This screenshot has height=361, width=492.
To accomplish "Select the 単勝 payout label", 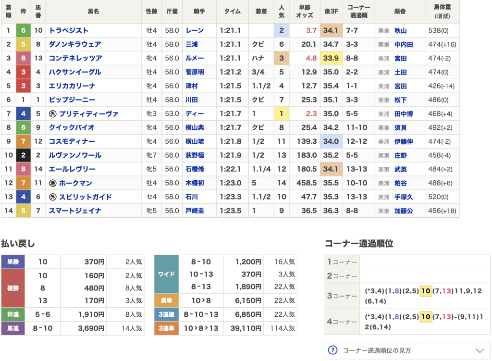I will coord(13,262).
